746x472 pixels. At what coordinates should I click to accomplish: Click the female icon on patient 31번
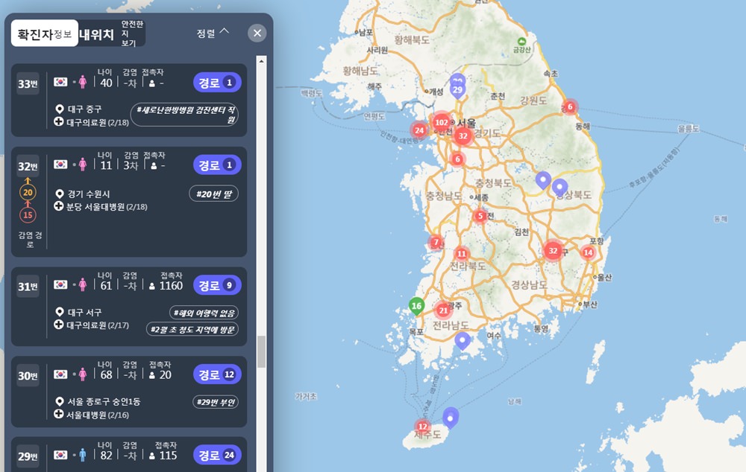(x=83, y=285)
